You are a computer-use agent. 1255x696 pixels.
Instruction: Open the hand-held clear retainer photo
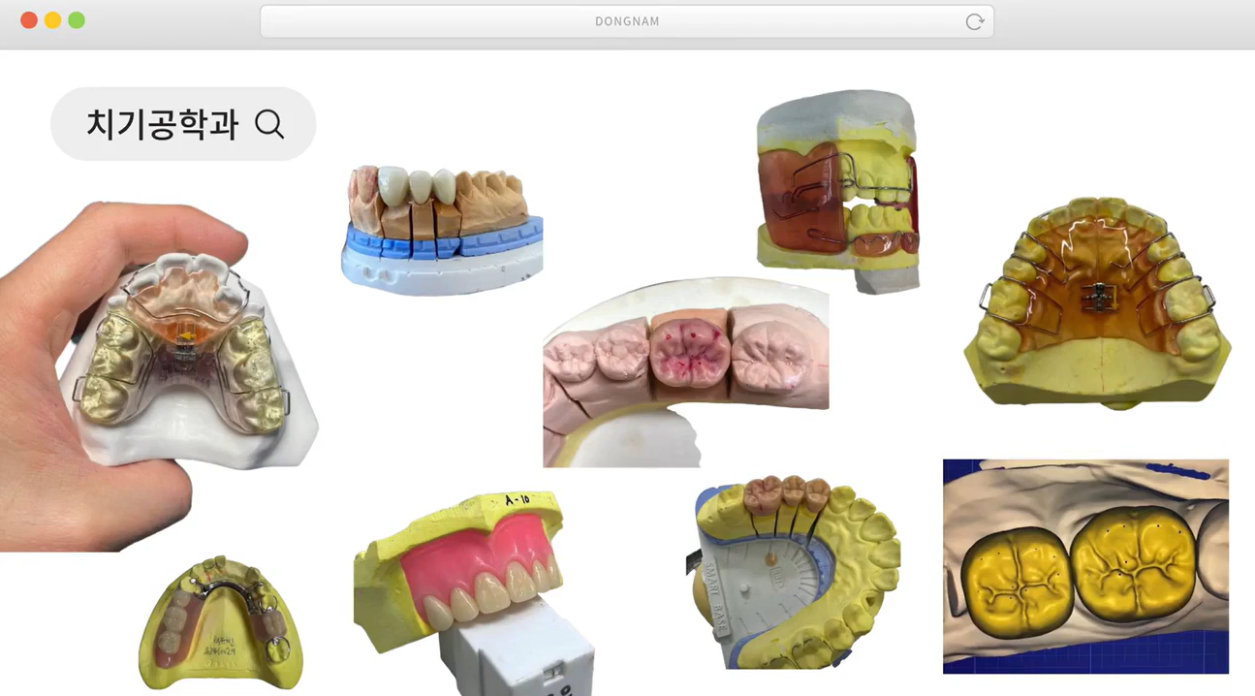(160, 378)
